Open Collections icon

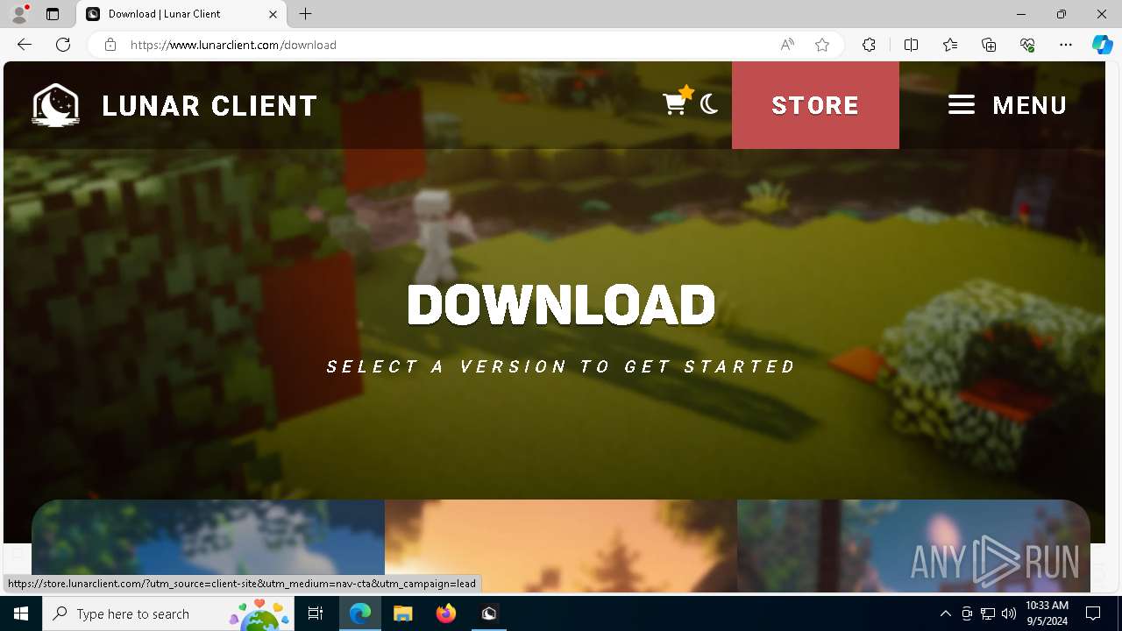click(989, 45)
